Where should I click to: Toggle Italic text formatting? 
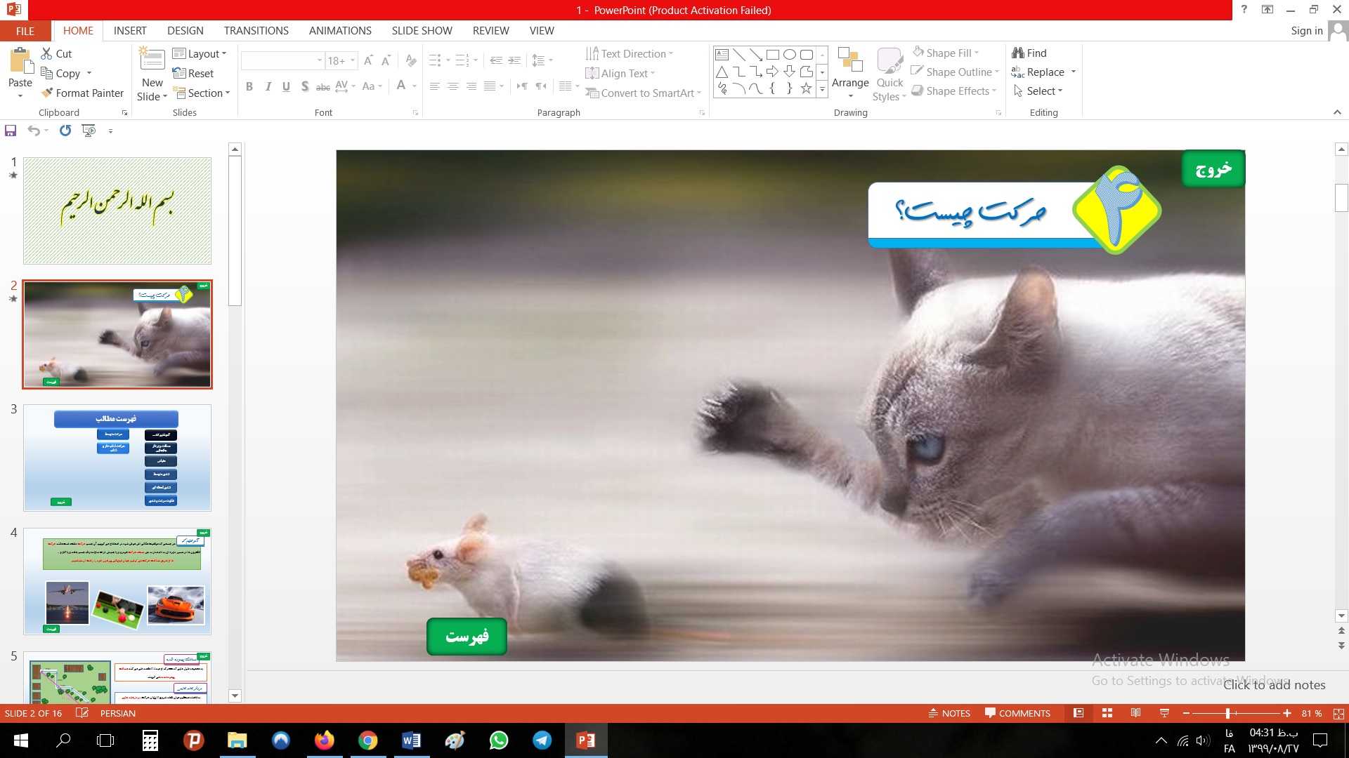point(268,86)
